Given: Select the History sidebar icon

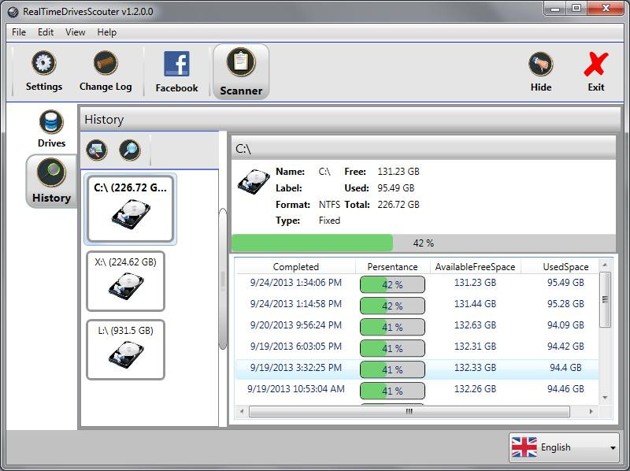Looking at the screenshot, I should pos(51,172).
